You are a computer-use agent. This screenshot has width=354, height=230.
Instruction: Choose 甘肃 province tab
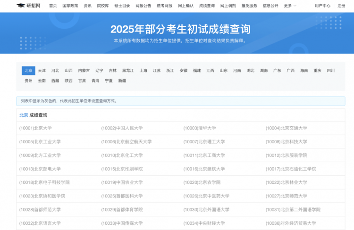point(82,81)
